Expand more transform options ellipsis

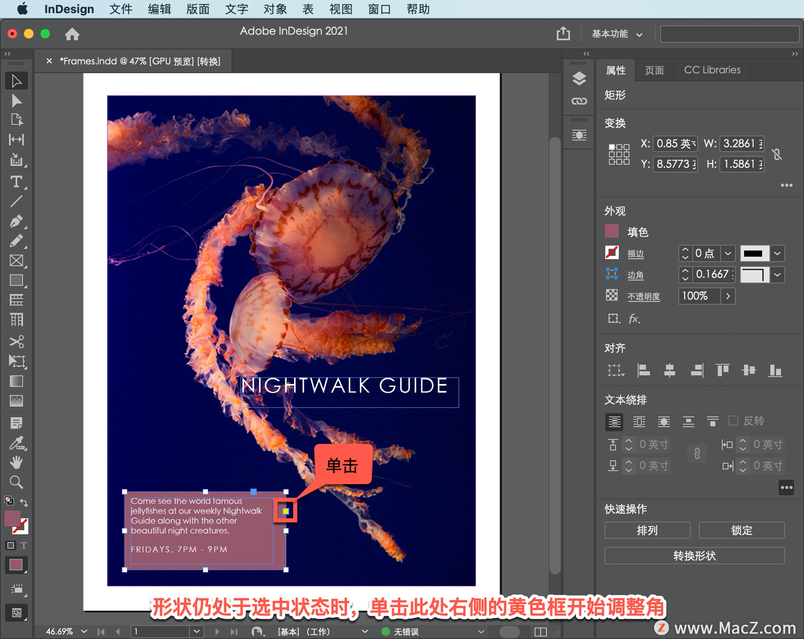coord(786,185)
